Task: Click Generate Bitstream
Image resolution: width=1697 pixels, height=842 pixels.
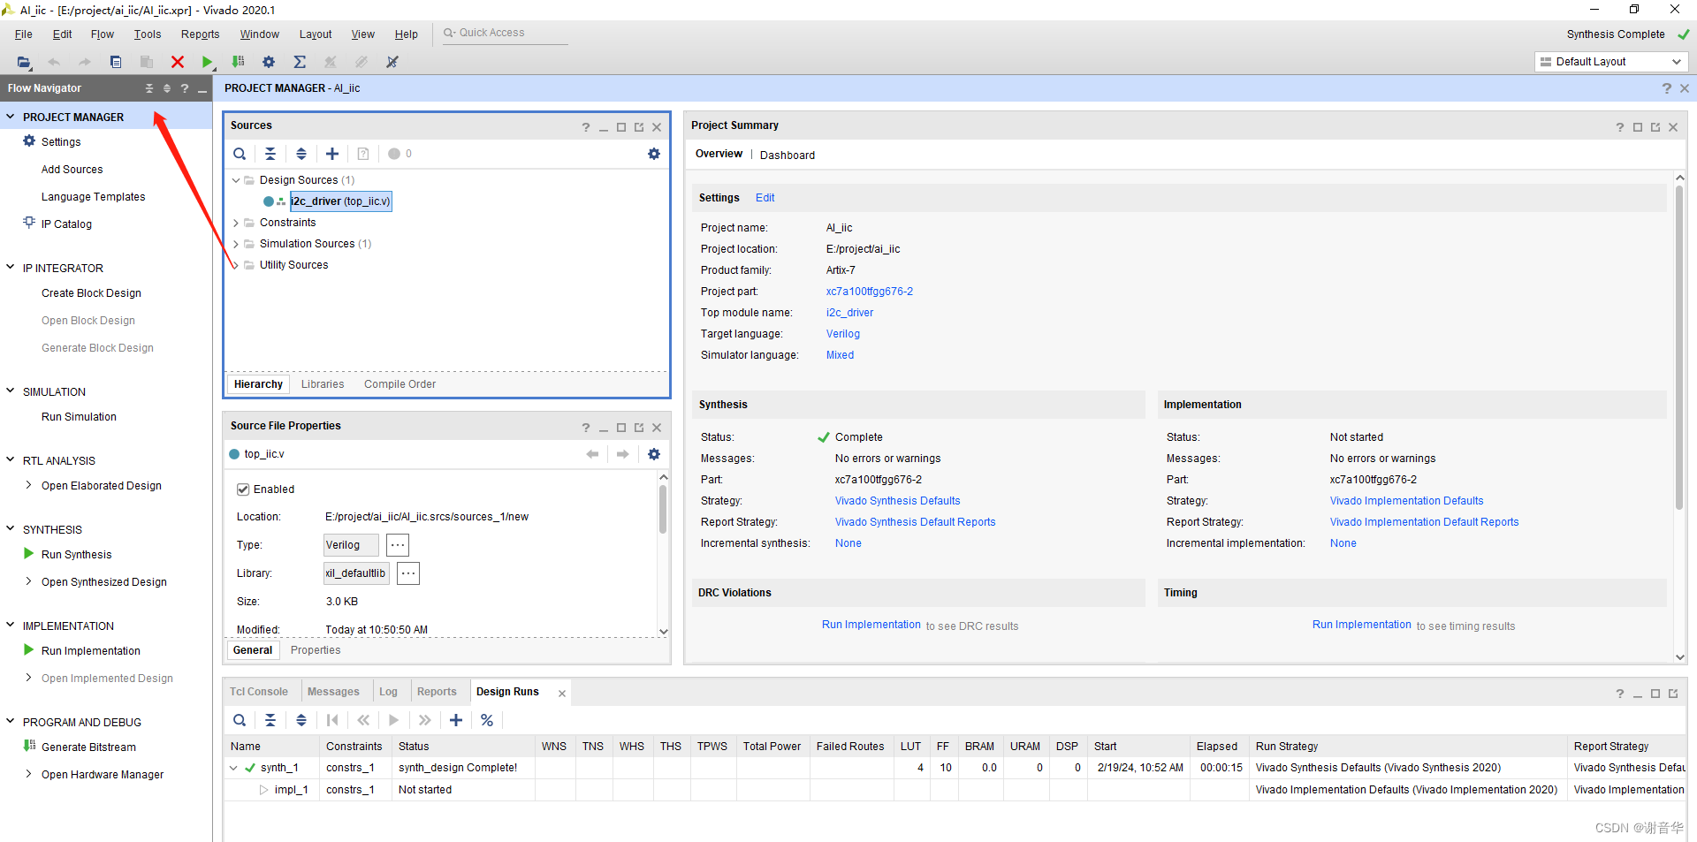Action: pyautogui.click(x=88, y=747)
